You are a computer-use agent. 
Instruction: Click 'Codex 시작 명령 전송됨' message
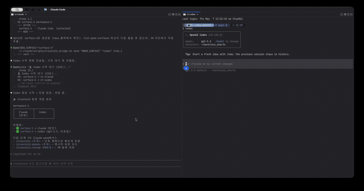[x=45, y=61]
